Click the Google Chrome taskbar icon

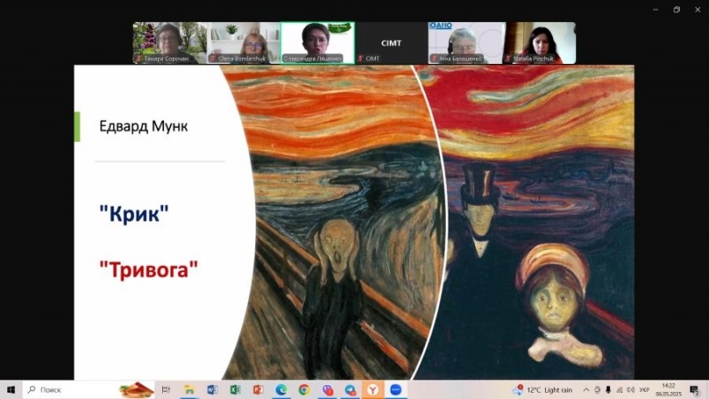[304, 390]
